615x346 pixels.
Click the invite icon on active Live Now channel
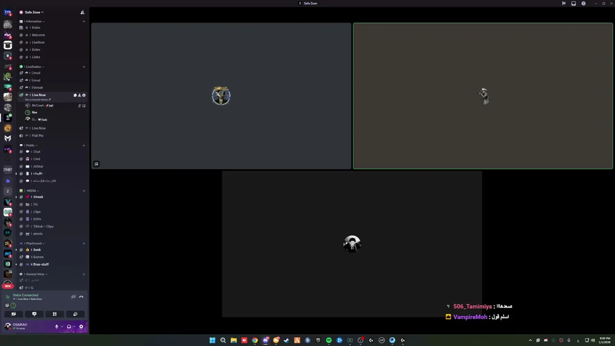tap(79, 95)
